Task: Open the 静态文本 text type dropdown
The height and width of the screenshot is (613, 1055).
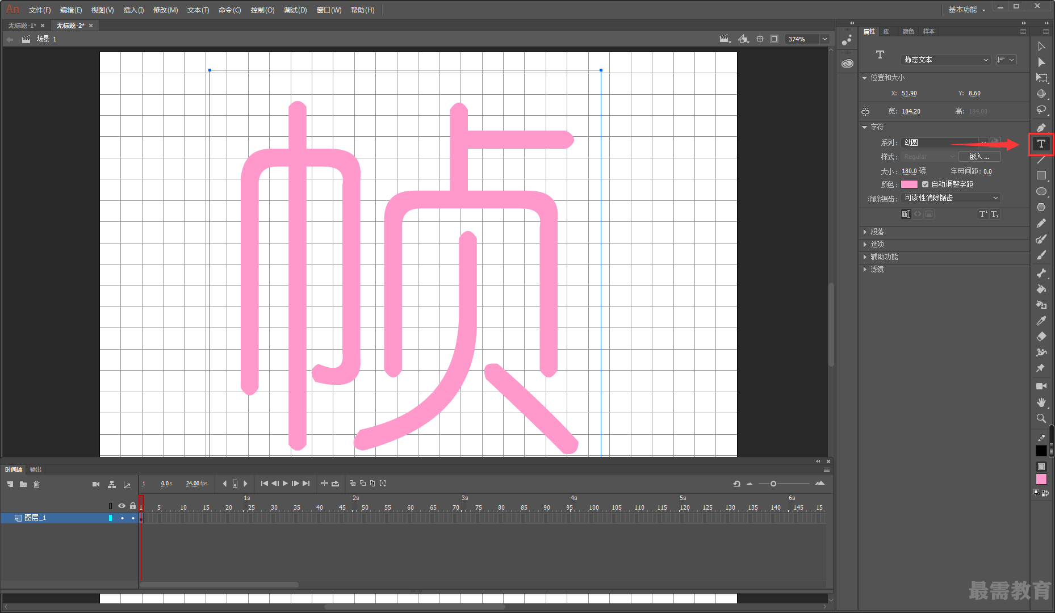Action: (946, 60)
